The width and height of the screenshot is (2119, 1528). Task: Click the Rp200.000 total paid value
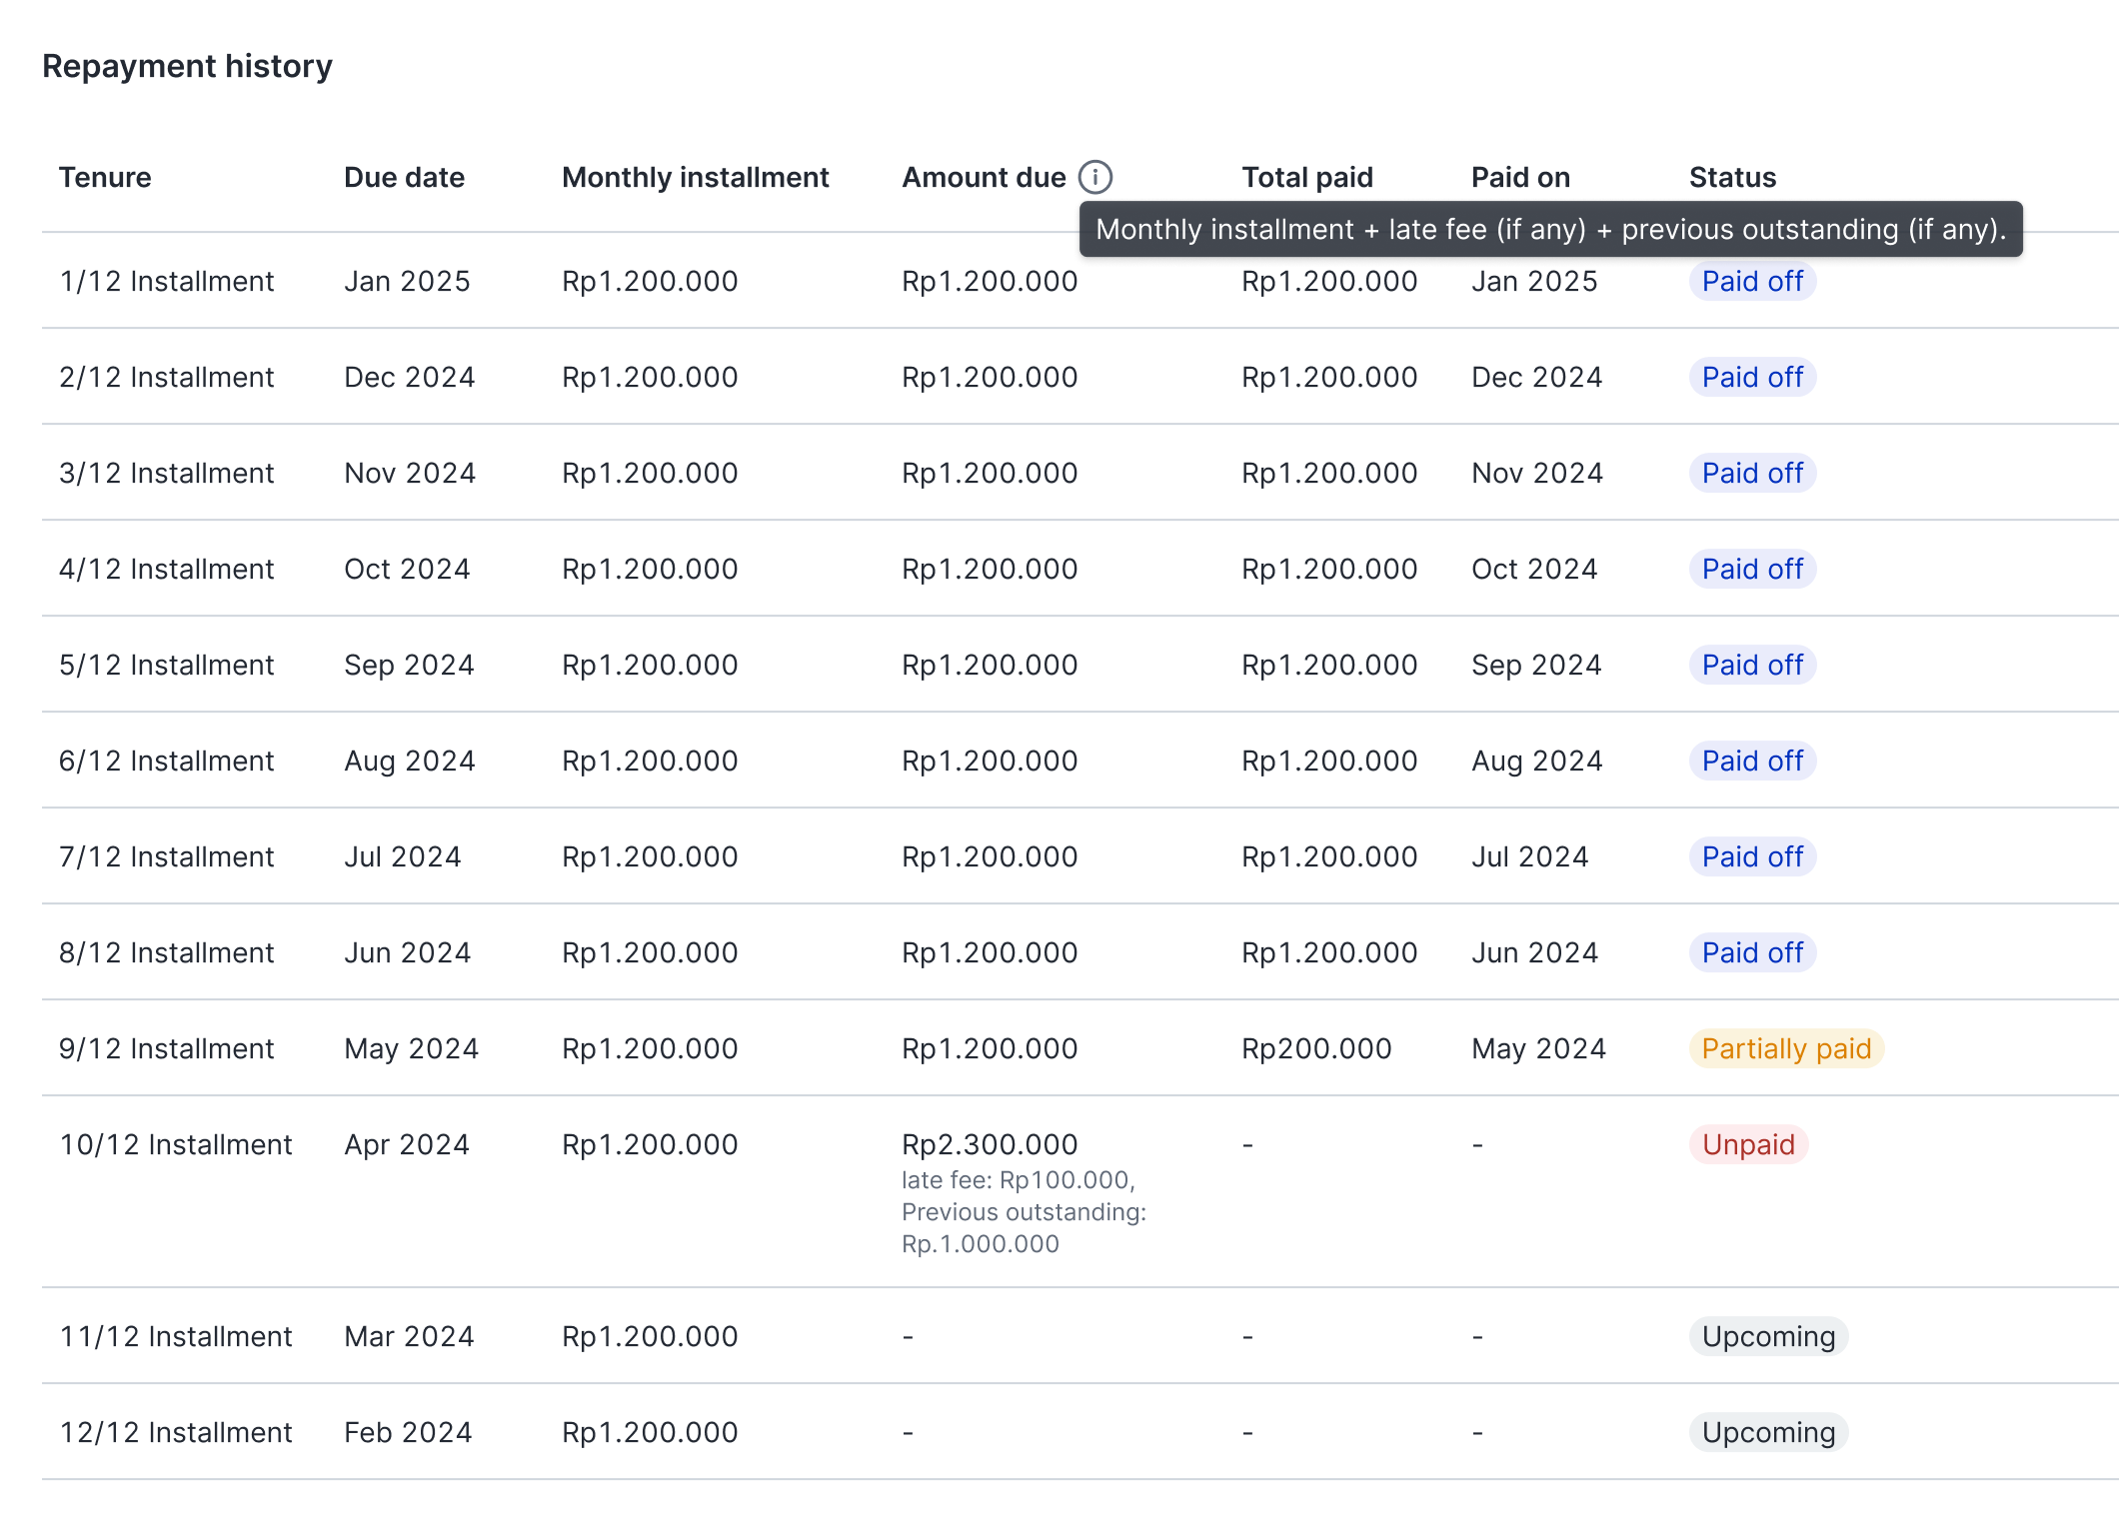tap(1316, 1048)
